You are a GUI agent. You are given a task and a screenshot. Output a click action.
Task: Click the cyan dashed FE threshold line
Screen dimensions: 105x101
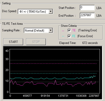pyautogui.click(x=53, y=73)
